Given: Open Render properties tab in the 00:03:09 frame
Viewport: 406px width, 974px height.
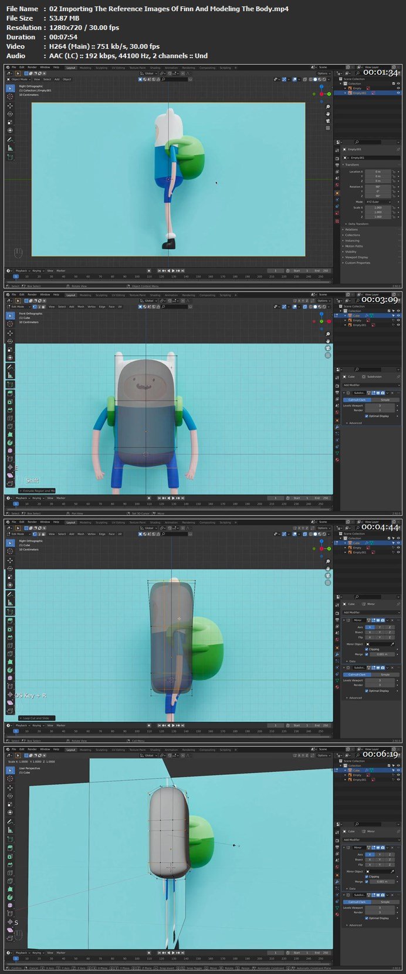Looking at the screenshot, I should tap(338, 385).
